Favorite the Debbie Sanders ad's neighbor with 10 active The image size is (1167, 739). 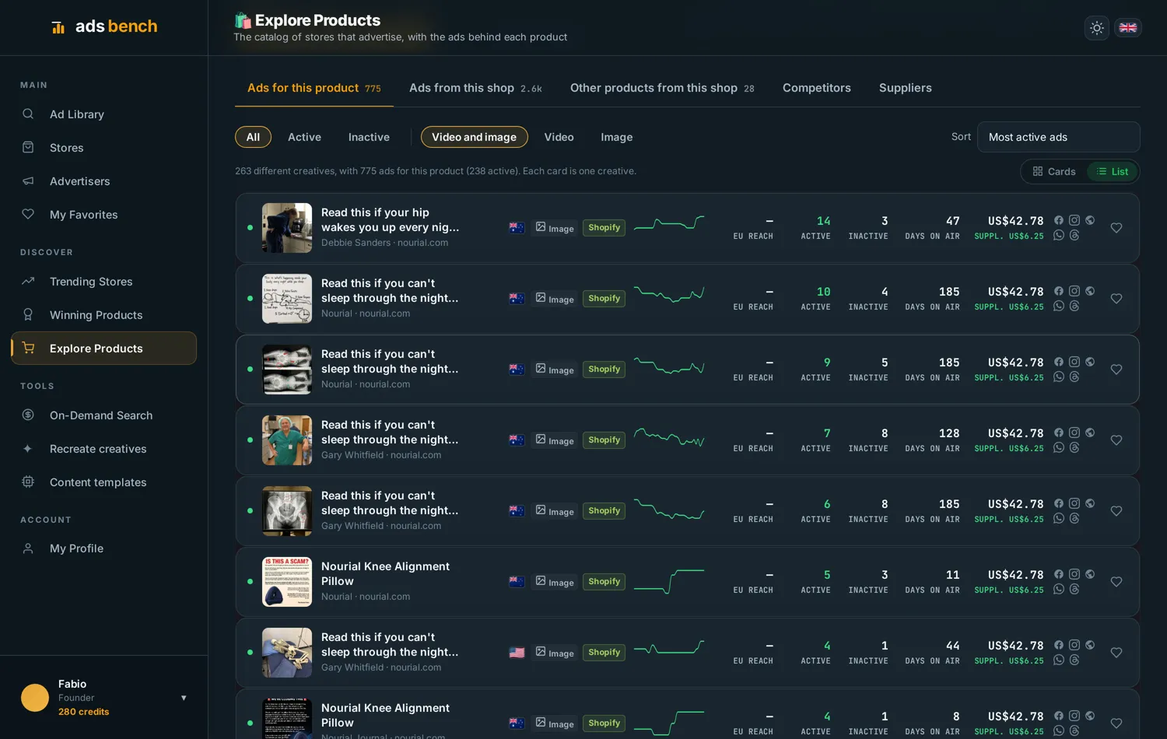(x=1116, y=299)
